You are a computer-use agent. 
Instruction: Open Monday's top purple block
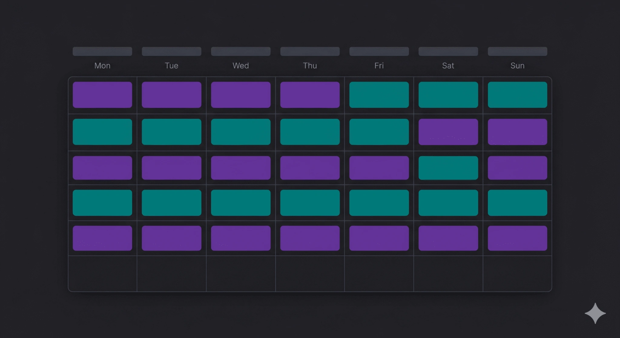coord(102,95)
